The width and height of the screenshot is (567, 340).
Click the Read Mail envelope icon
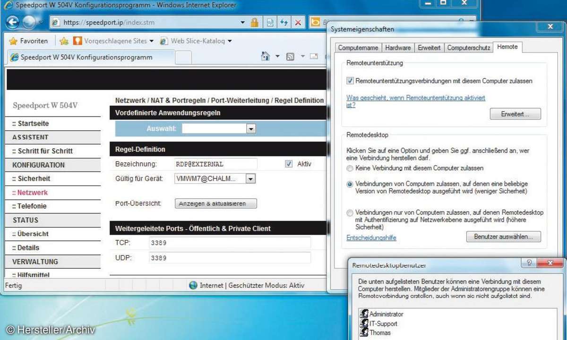pos(314,57)
